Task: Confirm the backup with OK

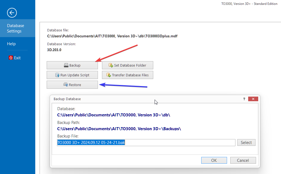Action: click(214, 160)
